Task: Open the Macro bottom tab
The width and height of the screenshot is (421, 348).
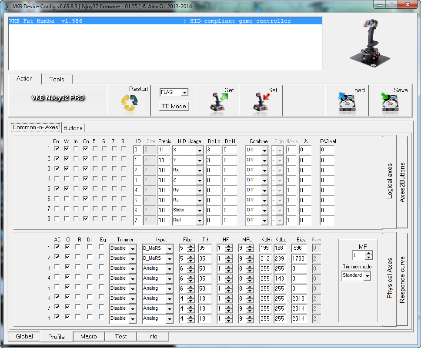Action: (x=89, y=336)
